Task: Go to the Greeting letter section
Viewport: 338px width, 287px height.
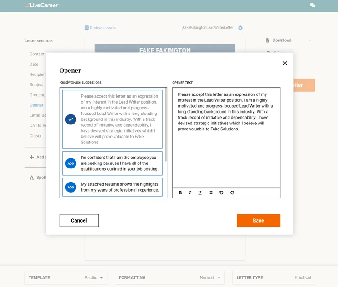Action: point(38,95)
